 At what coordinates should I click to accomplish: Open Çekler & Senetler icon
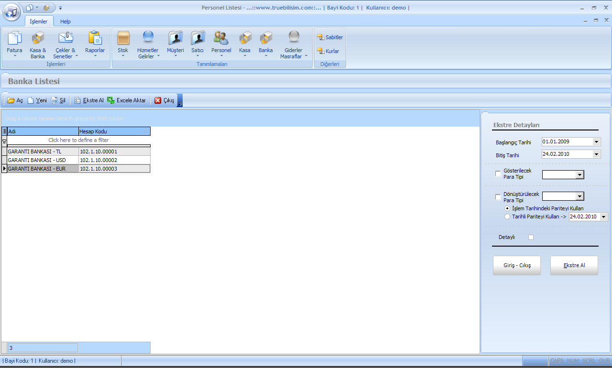click(x=65, y=38)
